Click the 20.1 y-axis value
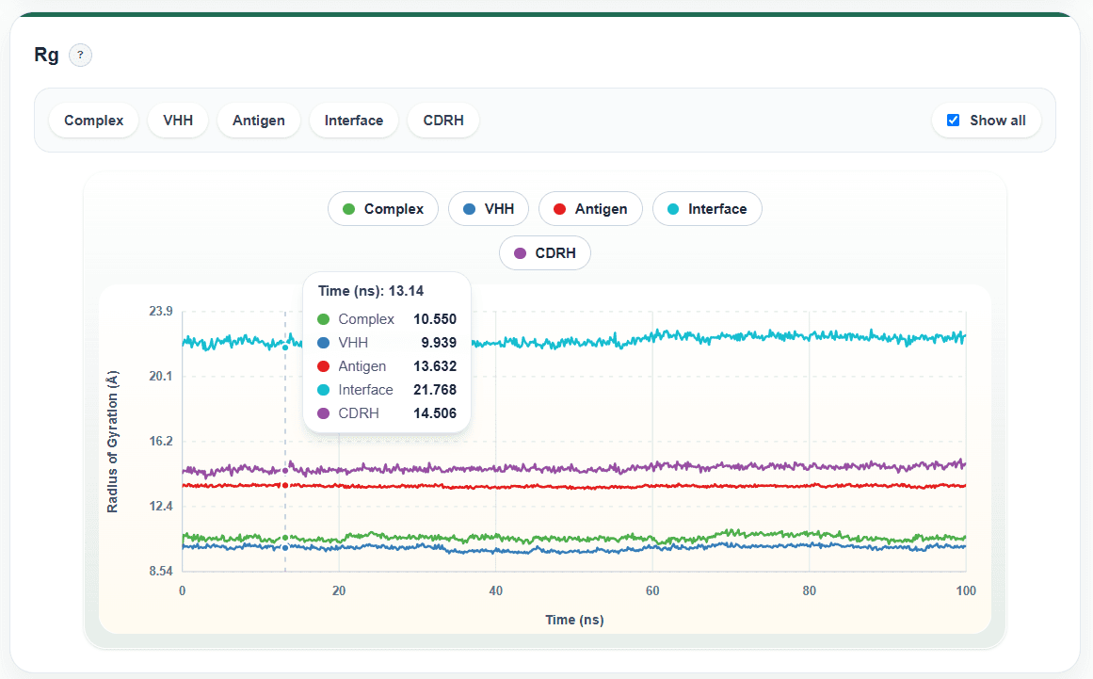 point(160,376)
